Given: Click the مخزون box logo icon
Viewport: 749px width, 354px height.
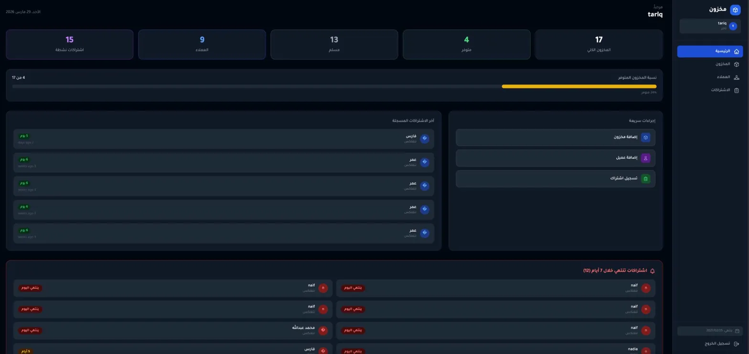Looking at the screenshot, I should 735,10.
